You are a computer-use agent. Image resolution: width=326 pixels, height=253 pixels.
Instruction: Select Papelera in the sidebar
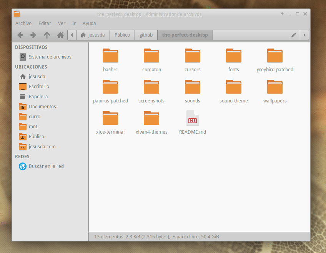coord(38,97)
